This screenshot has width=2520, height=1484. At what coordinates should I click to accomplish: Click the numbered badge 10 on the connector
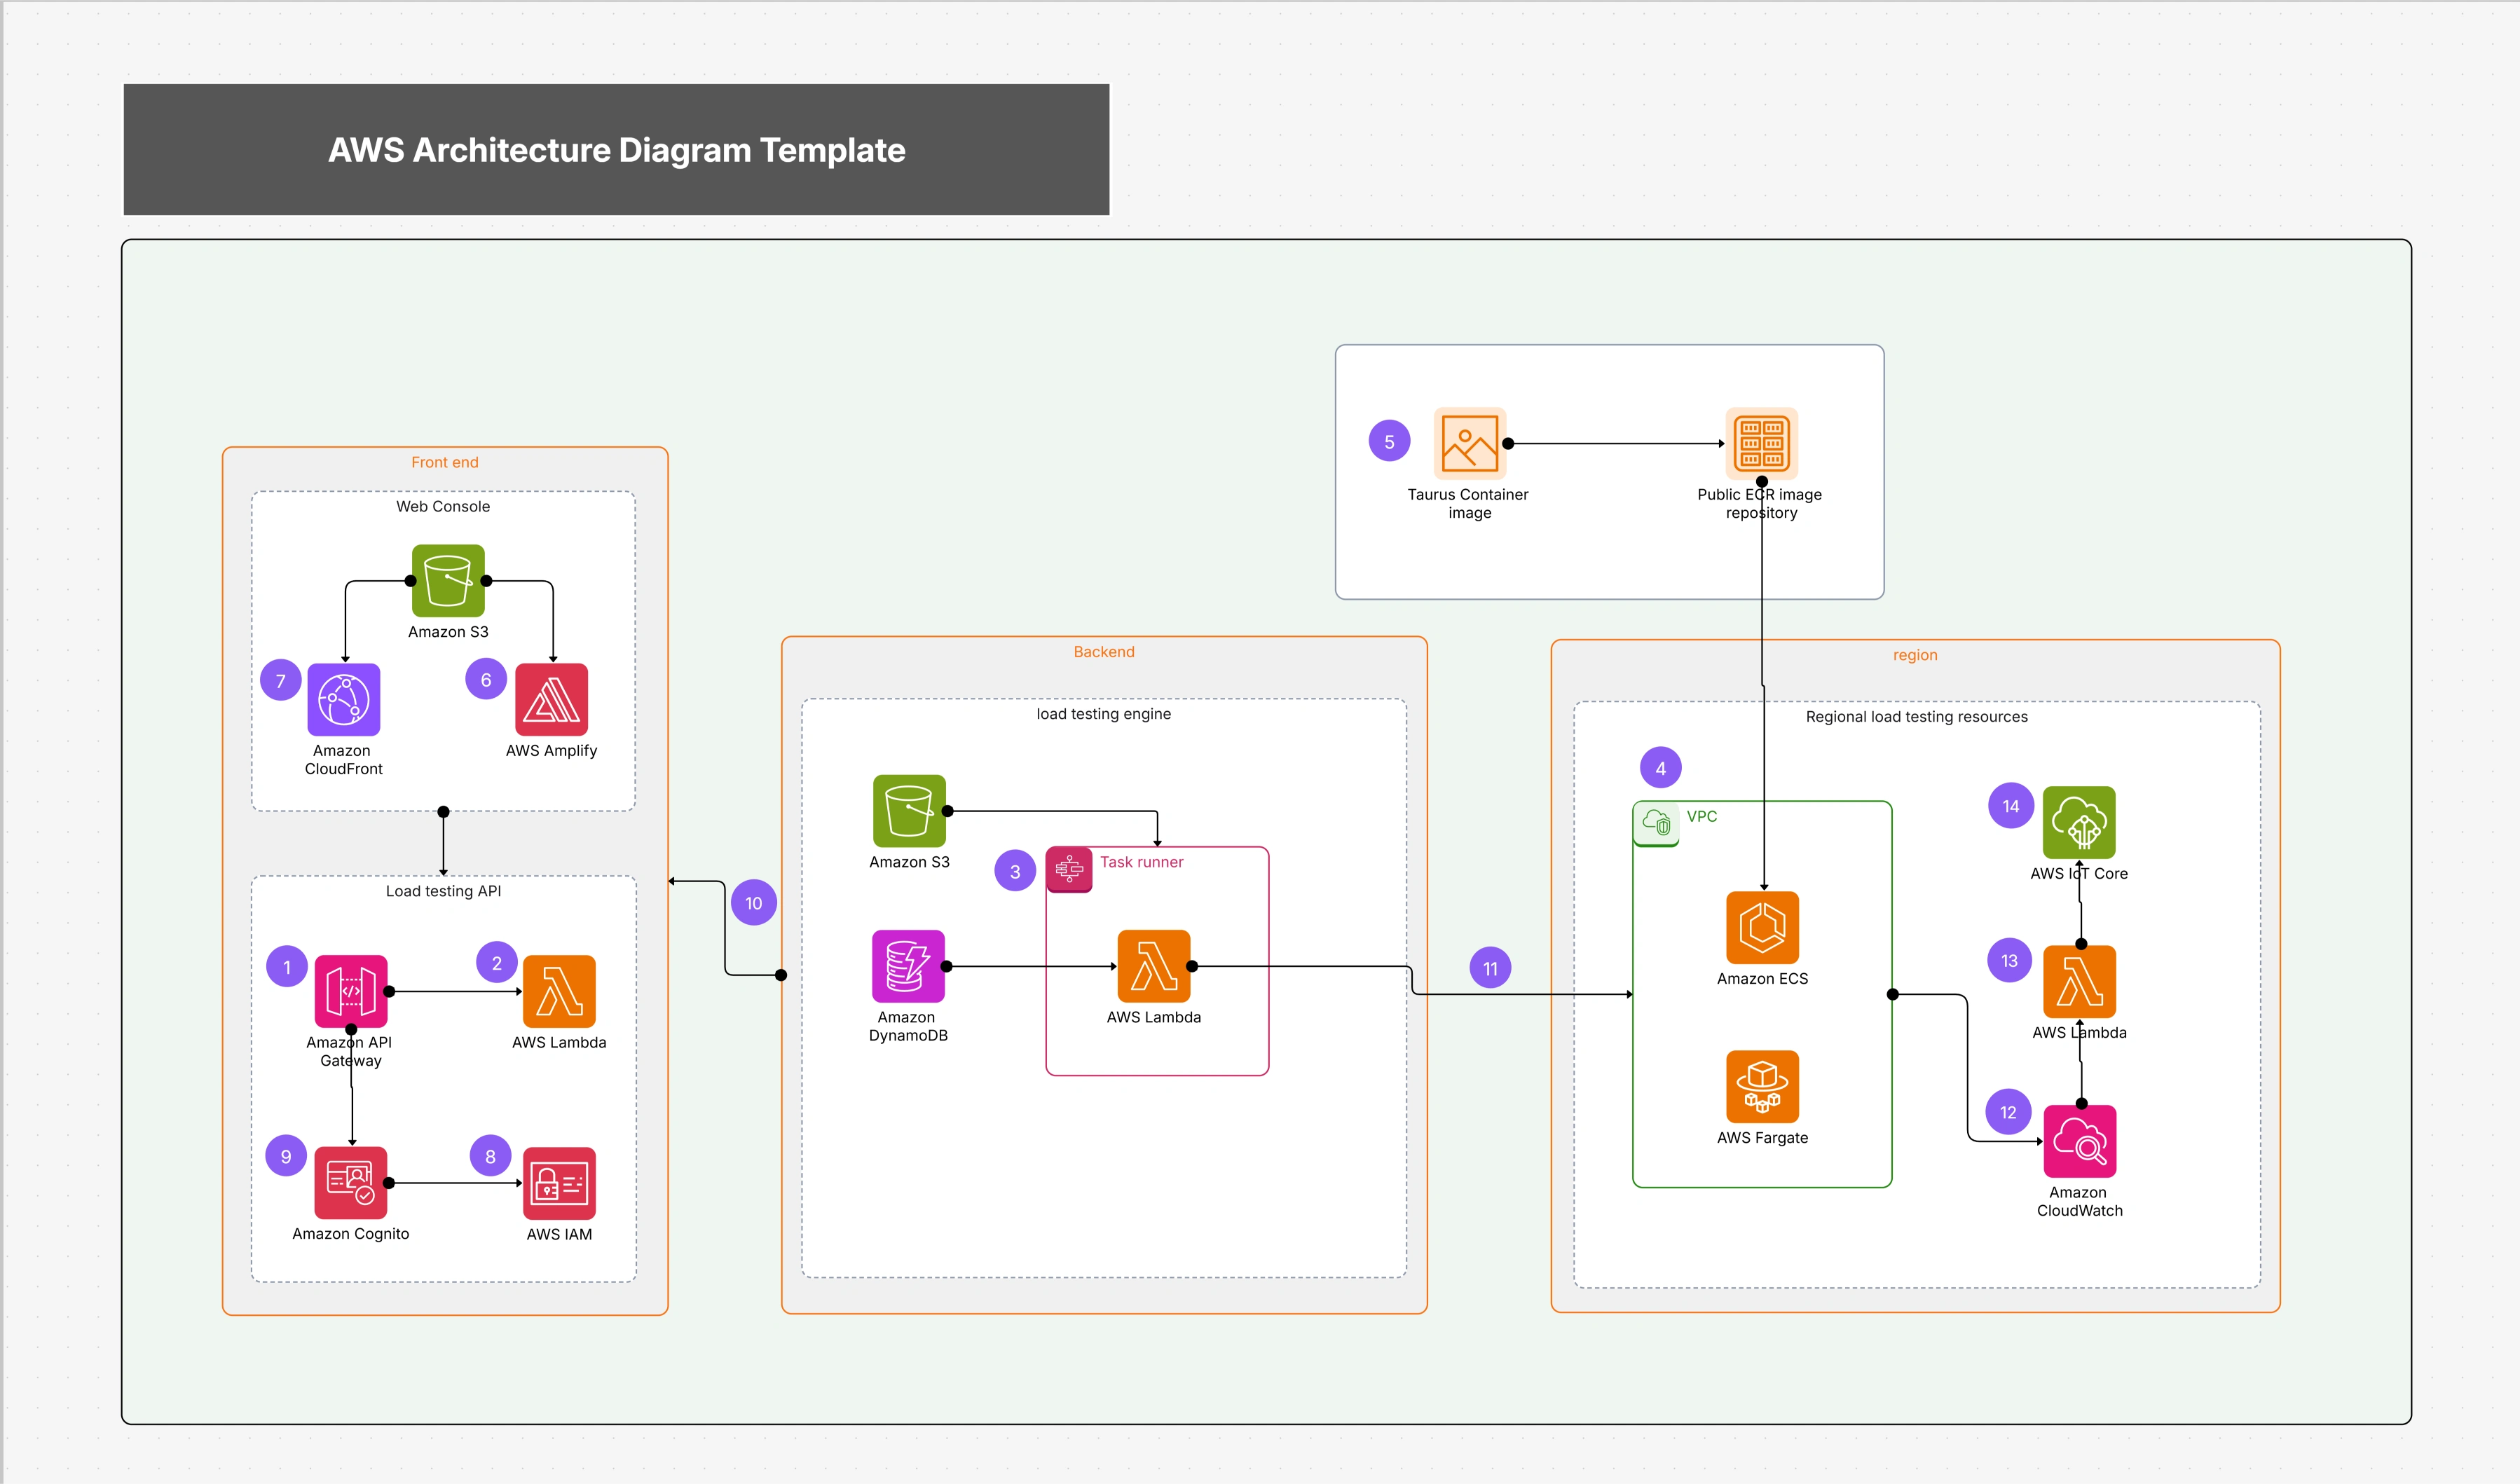(x=755, y=901)
